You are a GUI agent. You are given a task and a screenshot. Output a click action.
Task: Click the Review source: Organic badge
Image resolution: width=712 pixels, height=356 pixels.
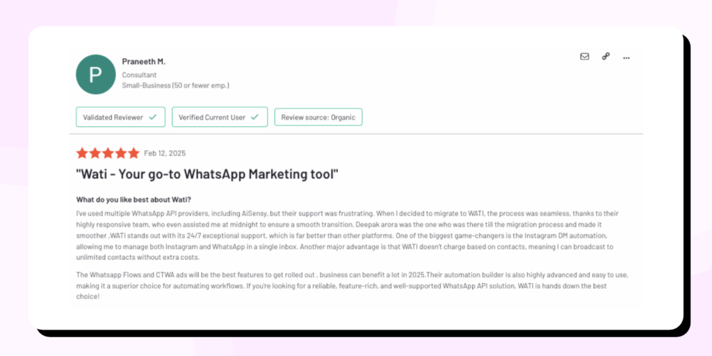(x=318, y=117)
